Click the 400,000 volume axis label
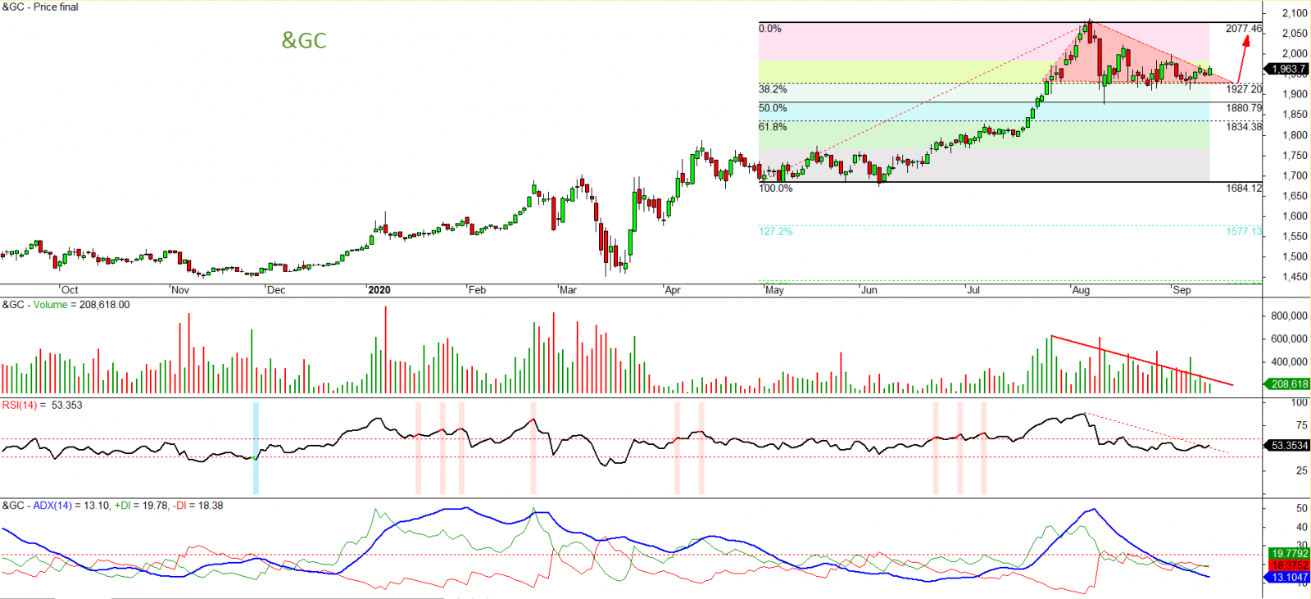The image size is (1311, 599). 1289,362
